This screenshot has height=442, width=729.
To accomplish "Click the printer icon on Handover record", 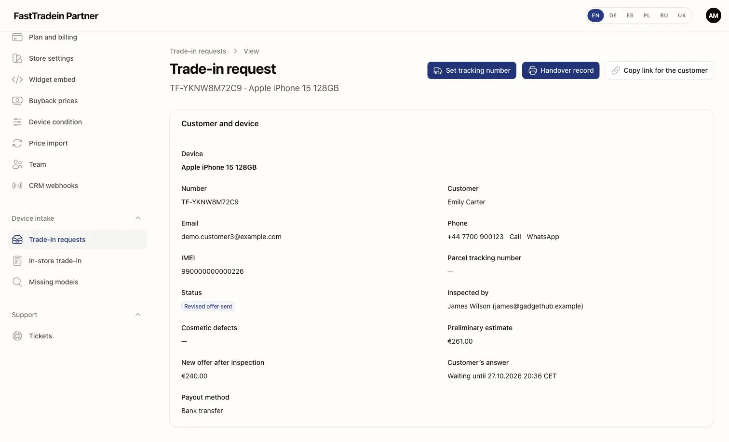I will [532, 70].
